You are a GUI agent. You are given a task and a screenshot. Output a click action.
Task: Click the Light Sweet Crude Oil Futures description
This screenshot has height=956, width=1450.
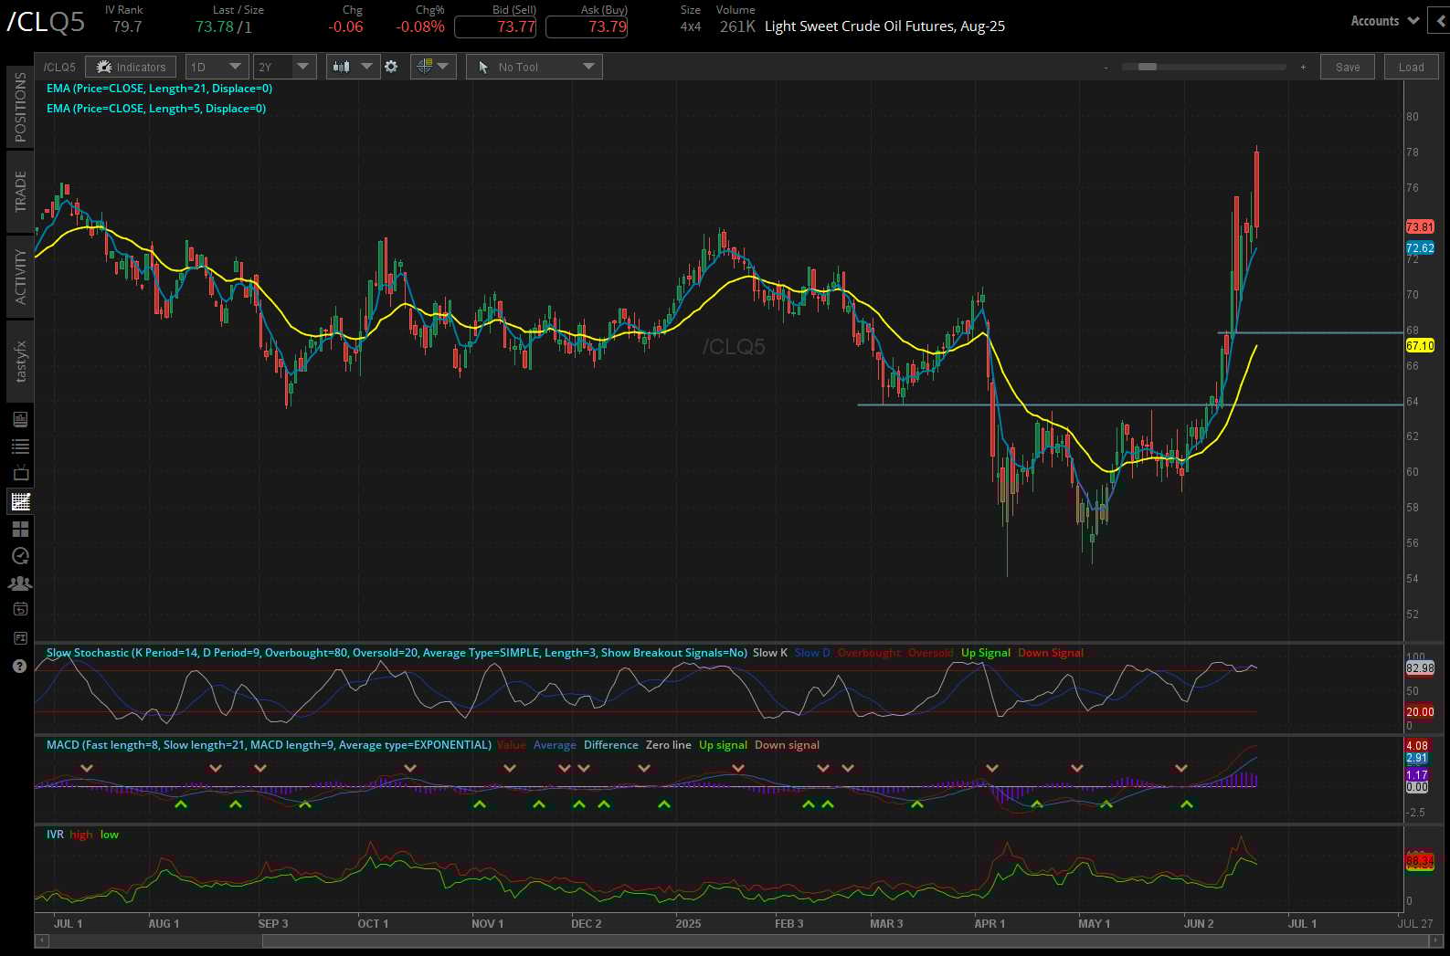pyautogui.click(x=884, y=26)
